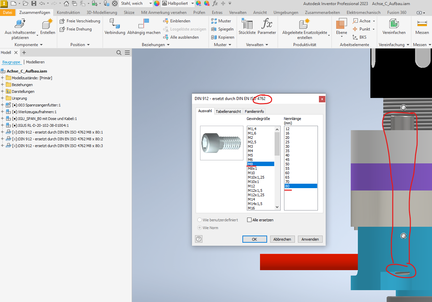Open the Halbpoliert appearance dropdown

(x=193, y=3)
